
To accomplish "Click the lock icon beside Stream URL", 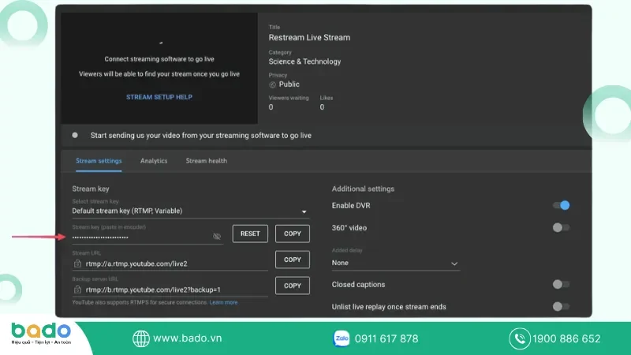I will [x=77, y=263].
